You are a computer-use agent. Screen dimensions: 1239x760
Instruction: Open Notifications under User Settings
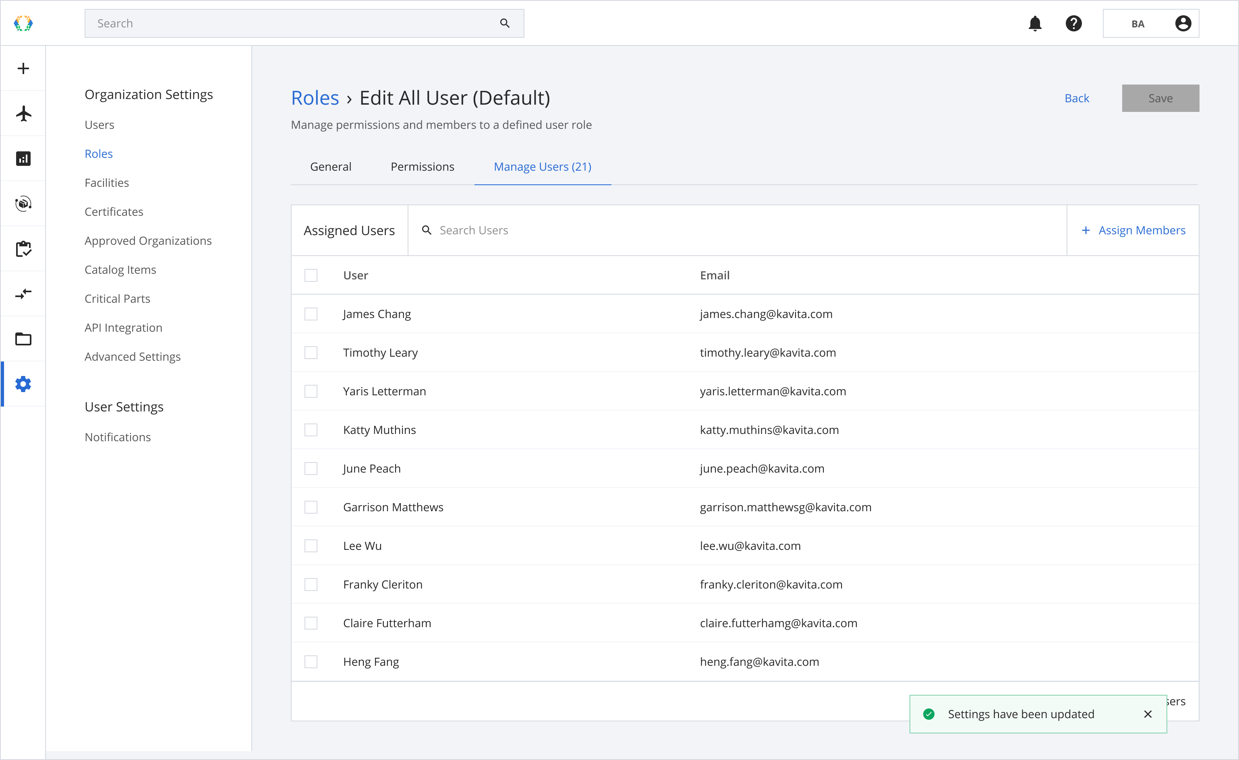[118, 437]
